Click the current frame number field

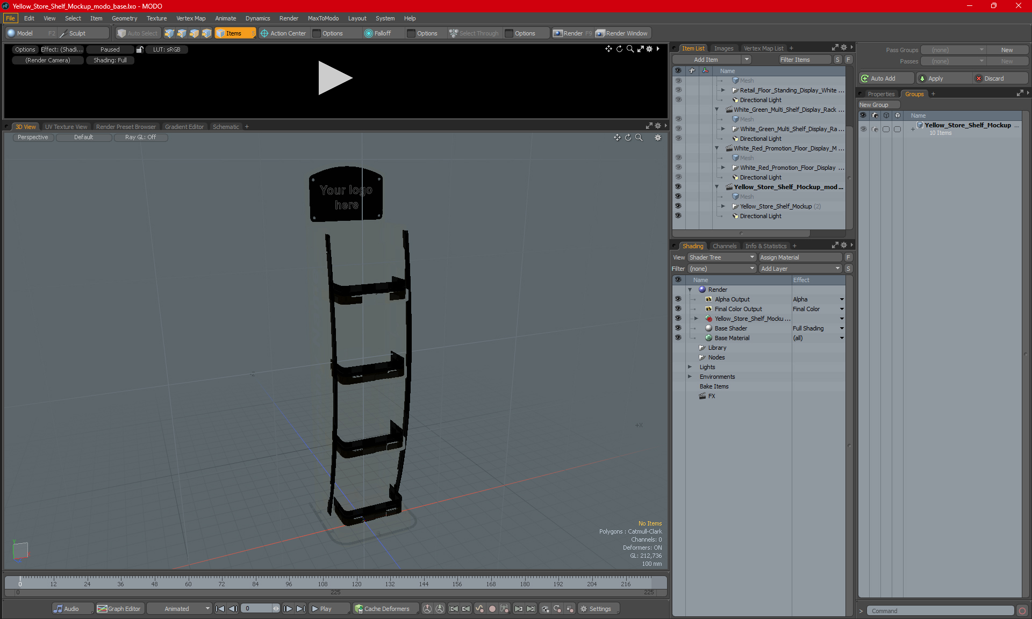pos(257,609)
